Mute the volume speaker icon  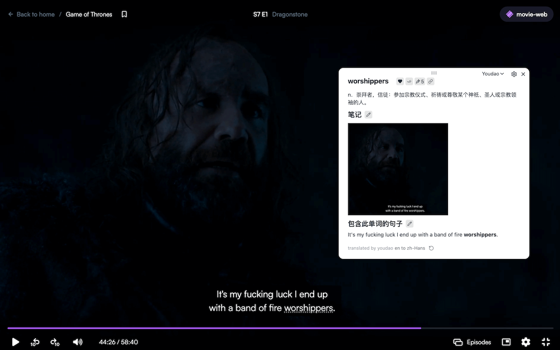(77, 342)
